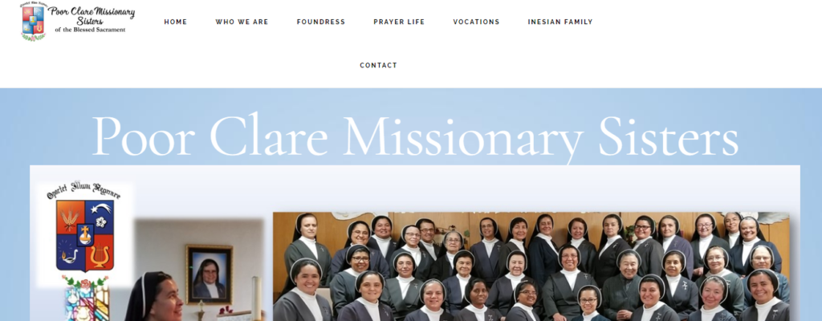Click the group photo of the sisters

(531, 266)
